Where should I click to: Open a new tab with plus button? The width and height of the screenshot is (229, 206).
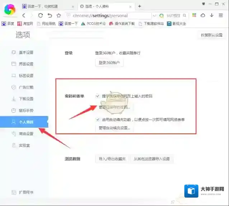click(x=140, y=6)
